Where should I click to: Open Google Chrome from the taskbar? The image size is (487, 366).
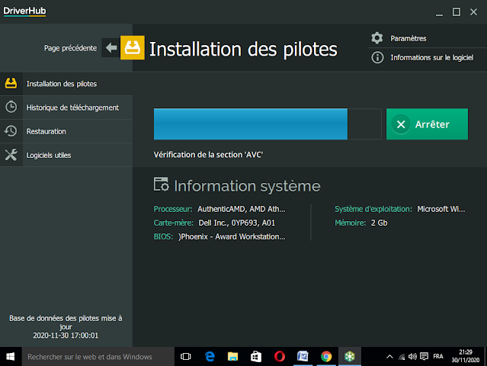(x=326, y=356)
